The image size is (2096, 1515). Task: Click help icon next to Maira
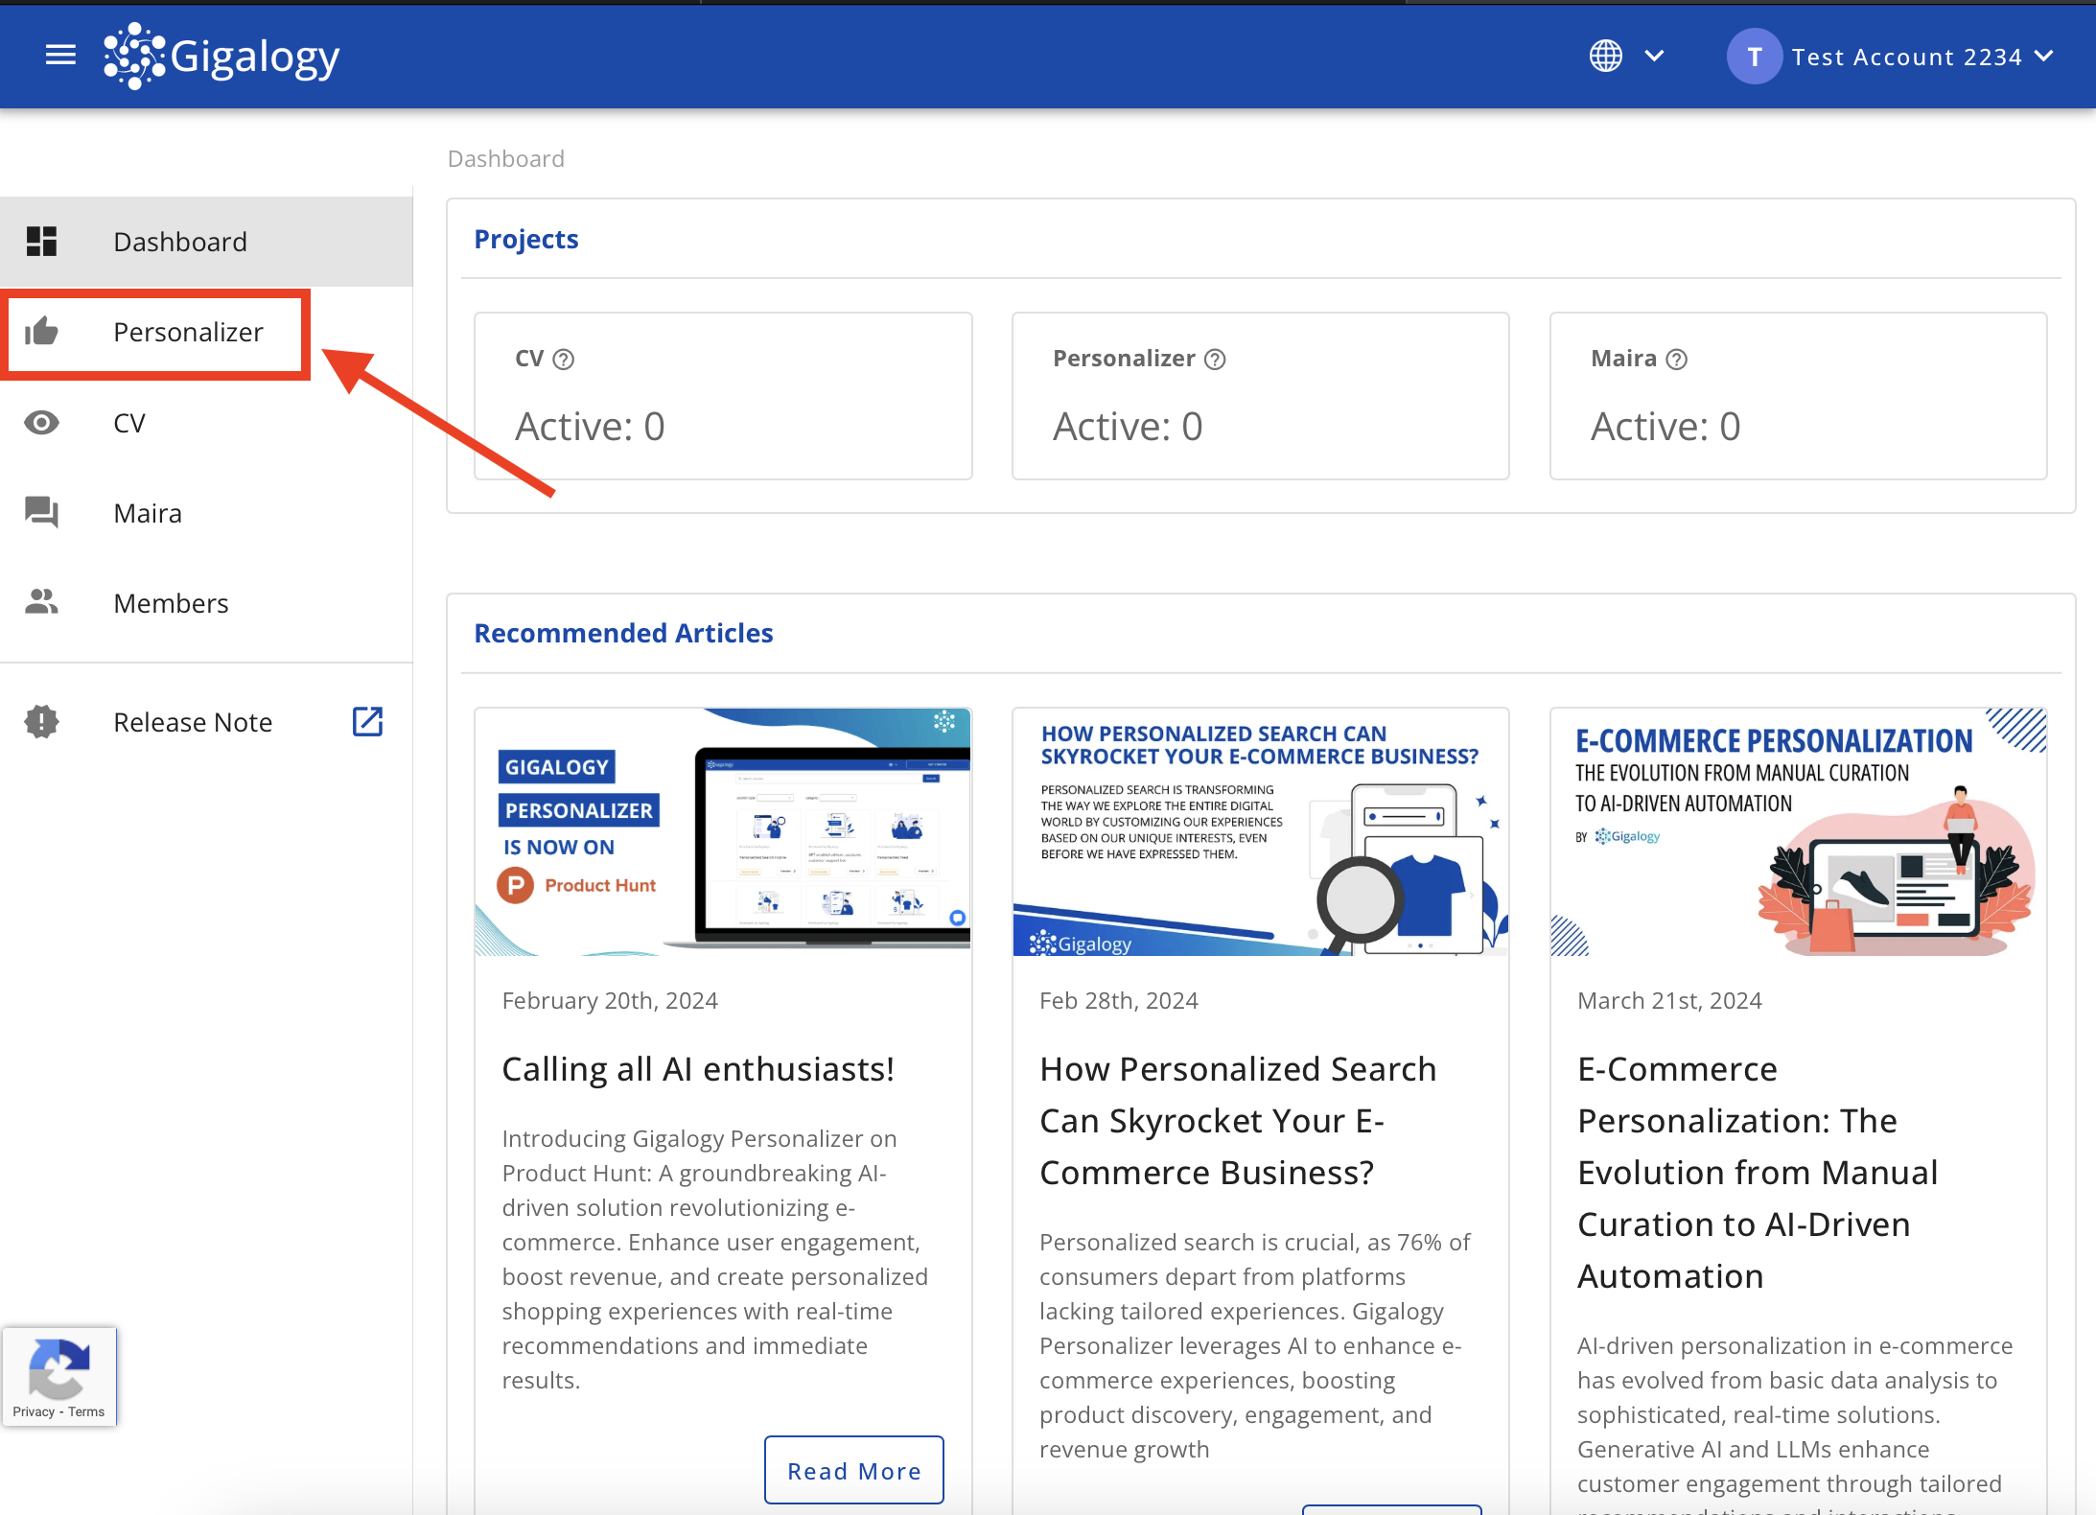tap(1676, 360)
